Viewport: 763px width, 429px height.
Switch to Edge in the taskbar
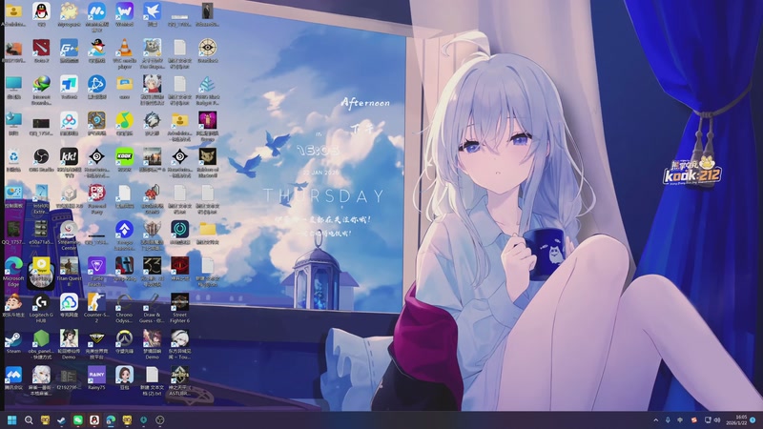pos(111,419)
